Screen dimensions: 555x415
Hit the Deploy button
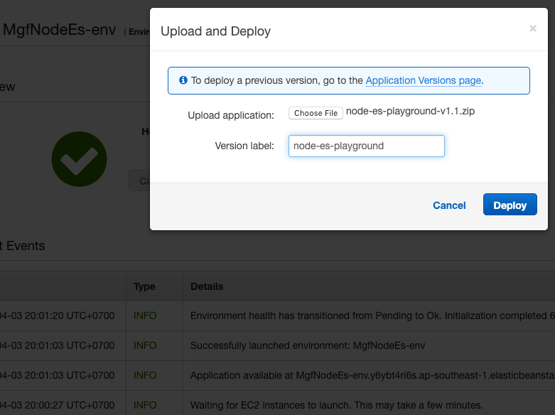point(510,205)
